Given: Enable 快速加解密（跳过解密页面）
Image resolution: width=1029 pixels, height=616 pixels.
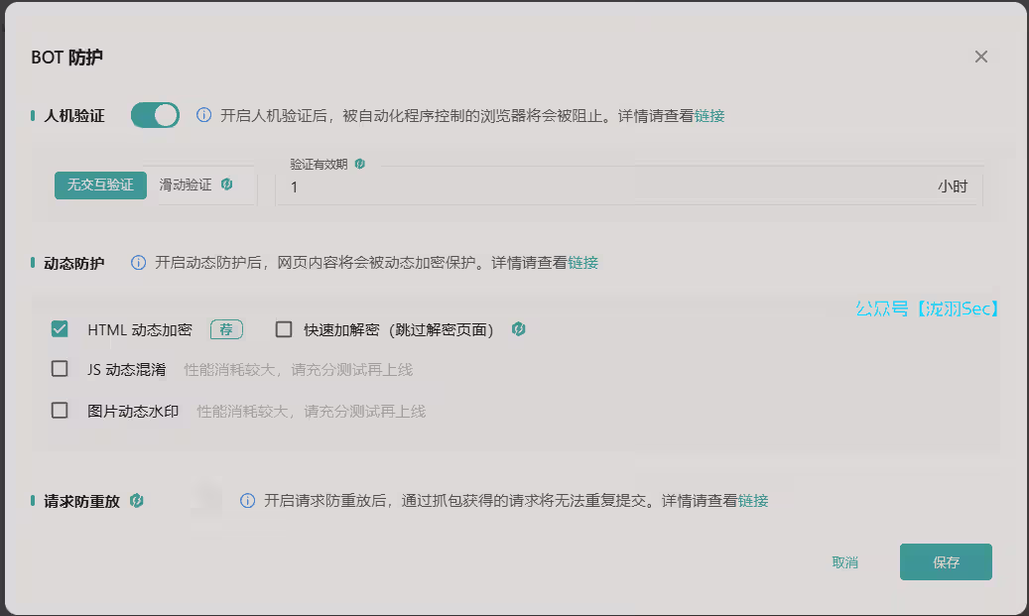Looking at the screenshot, I should (283, 328).
